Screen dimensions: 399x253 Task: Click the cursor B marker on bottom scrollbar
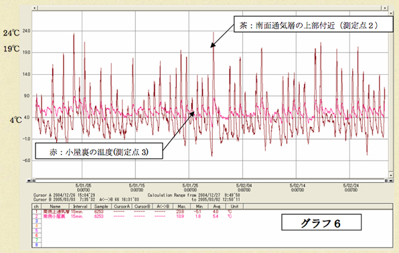pyautogui.click(x=386, y=181)
